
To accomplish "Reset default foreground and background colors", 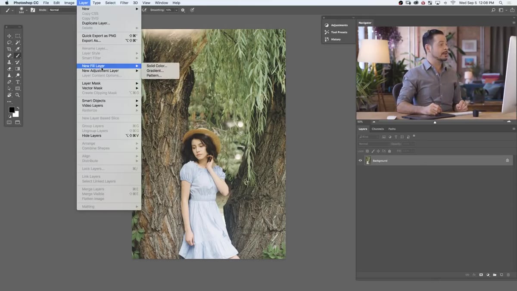I will 9,116.
